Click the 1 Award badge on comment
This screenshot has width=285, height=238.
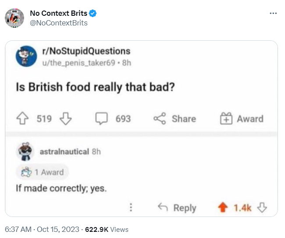tap(43, 172)
